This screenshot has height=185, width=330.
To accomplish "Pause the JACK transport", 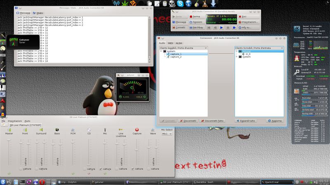I will pyautogui.click(x=228, y=28).
